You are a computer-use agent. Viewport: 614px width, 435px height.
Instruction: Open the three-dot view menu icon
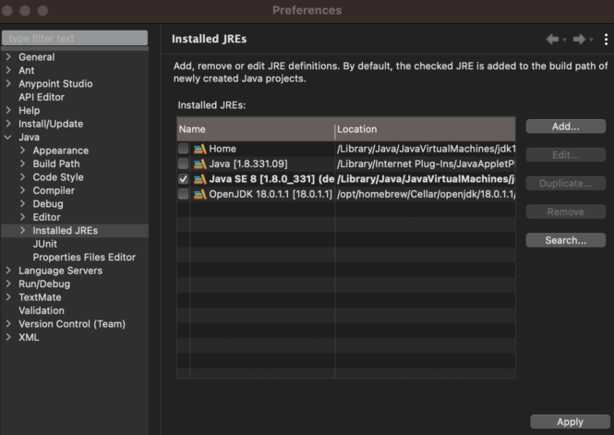tap(606, 39)
